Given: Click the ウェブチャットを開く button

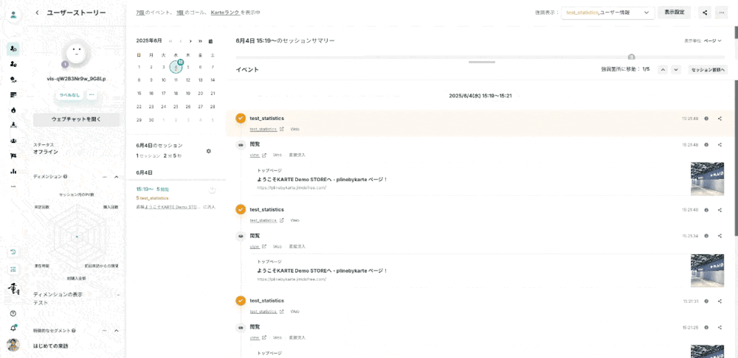Looking at the screenshot, I should [77, 119].
